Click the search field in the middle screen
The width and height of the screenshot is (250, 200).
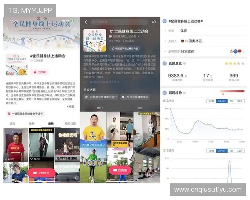click(x=120, y=22)
